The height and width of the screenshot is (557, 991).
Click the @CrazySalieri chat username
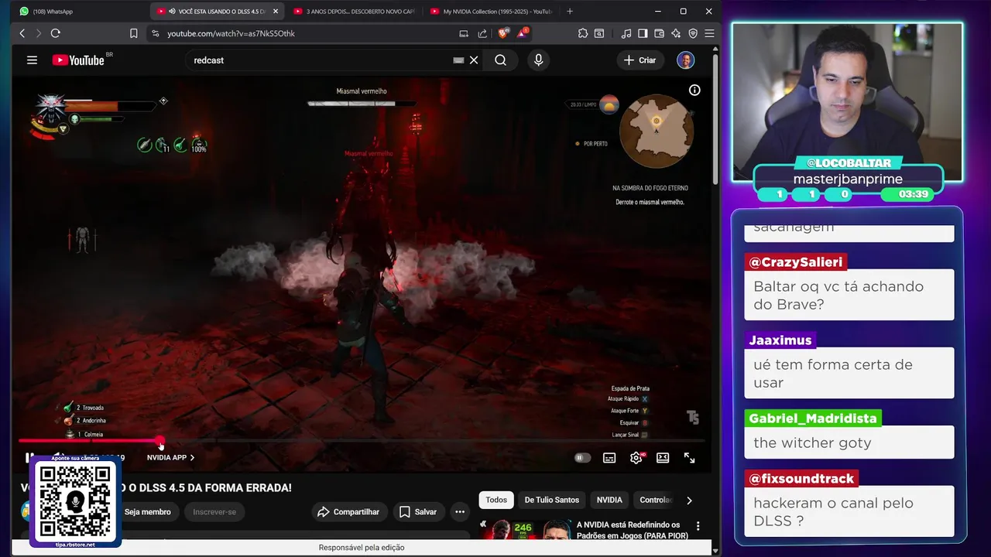coord(796,262)
